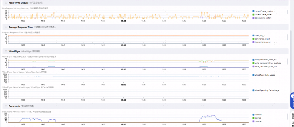
Task: Click the WiredTiger Cache Usage legend label
Action: [265, 75]
